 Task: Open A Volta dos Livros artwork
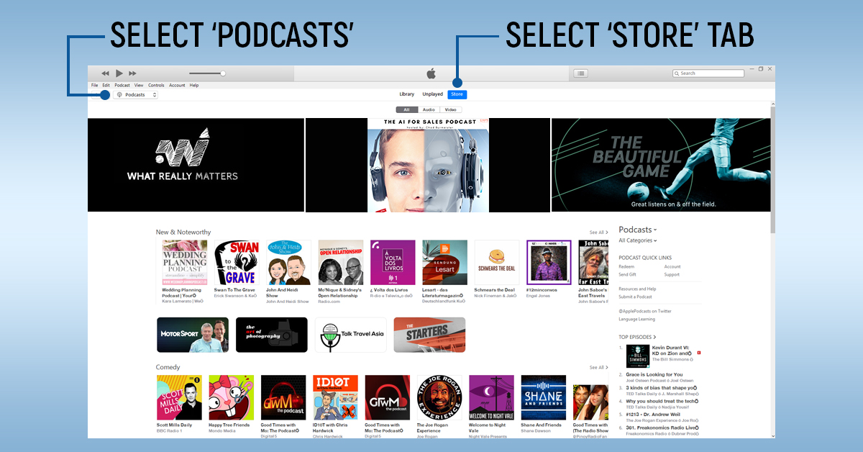(x=393, y=263)
